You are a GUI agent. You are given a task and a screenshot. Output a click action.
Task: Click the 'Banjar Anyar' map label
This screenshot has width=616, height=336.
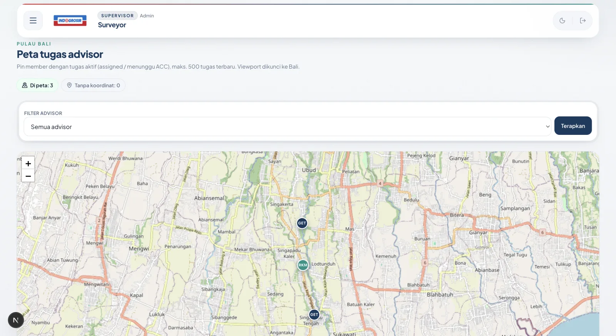click(47, 218)
